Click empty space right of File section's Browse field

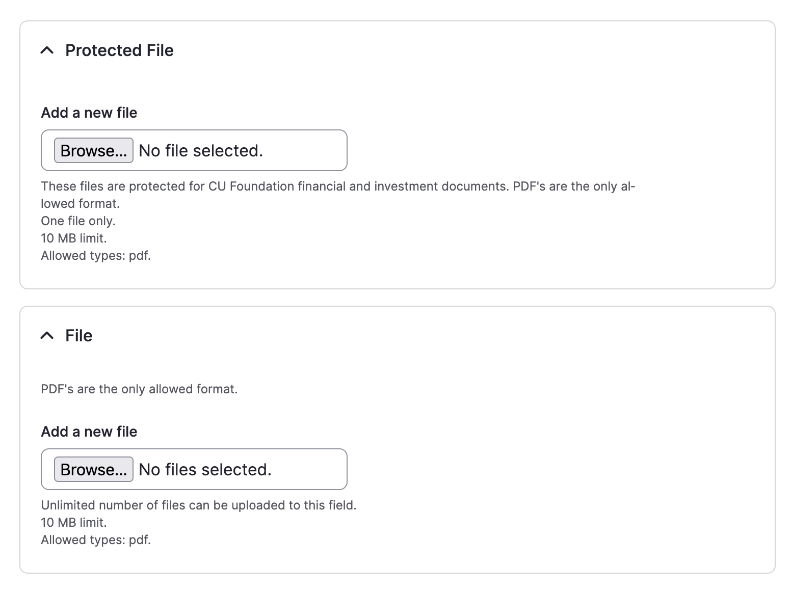(x=510, y=470)
